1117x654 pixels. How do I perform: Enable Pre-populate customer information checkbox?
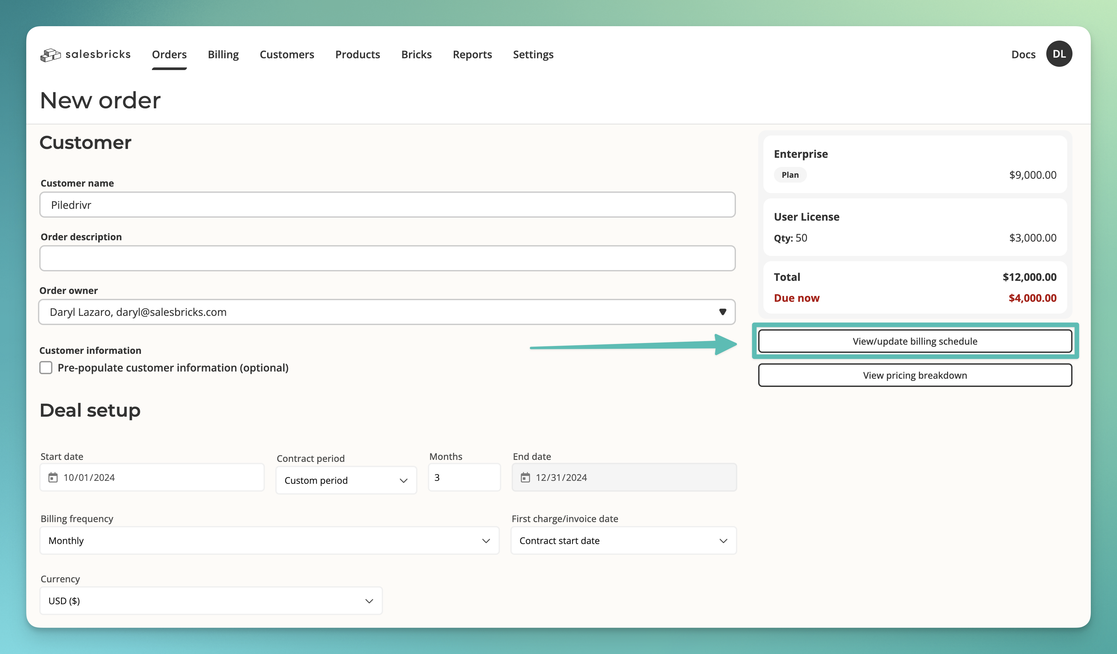46,368
